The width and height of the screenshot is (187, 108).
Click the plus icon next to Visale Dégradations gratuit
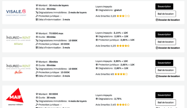tap(97, 10)
